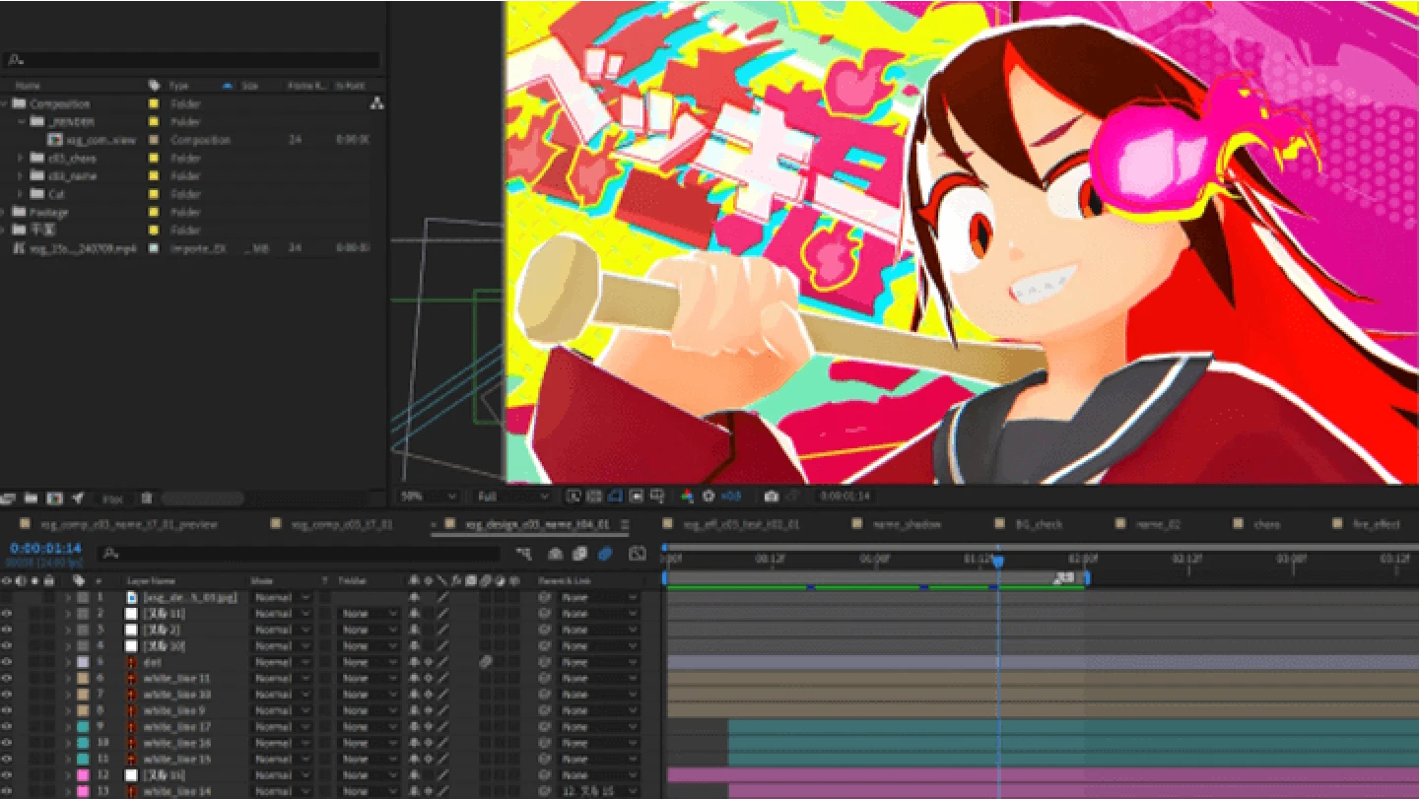Click the current time 0:00:01:14 display

(45, 549)
